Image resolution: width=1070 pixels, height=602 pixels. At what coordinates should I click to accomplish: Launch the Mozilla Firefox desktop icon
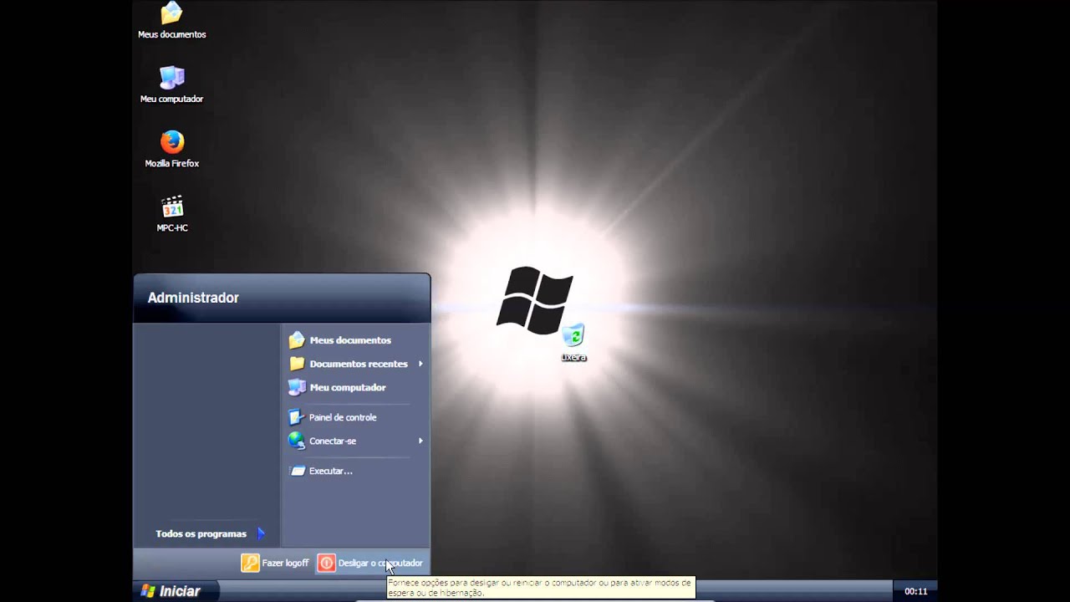pyautogui.click(x=171, y=149)
